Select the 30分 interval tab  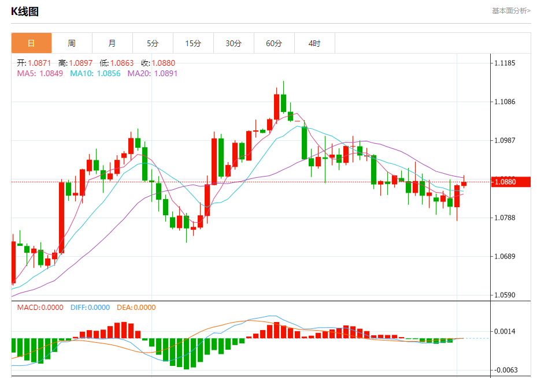[234, 43]
